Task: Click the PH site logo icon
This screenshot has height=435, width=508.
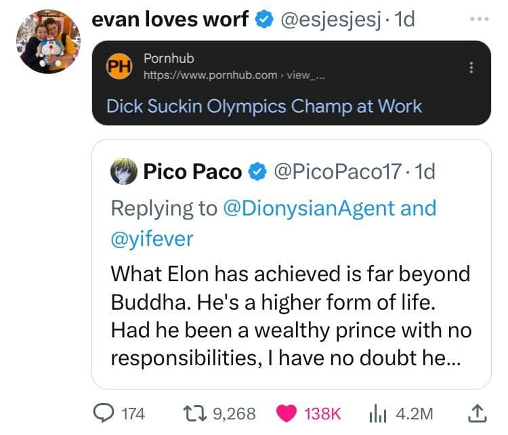Action: pyautogui.click(x=119, y=67)
